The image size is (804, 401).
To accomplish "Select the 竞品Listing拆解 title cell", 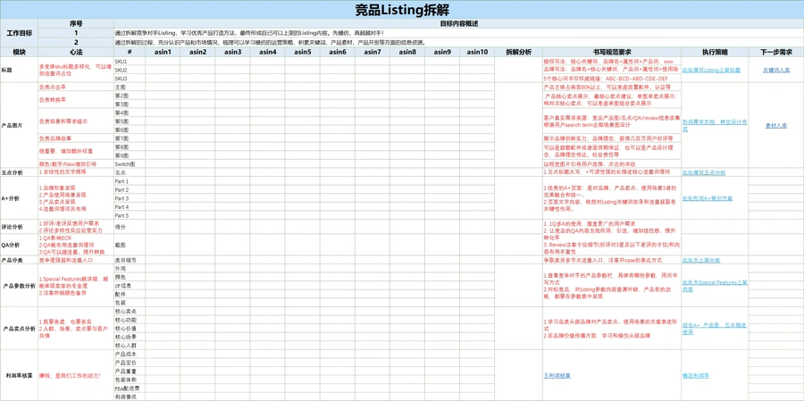I will (x=402, y=10).
